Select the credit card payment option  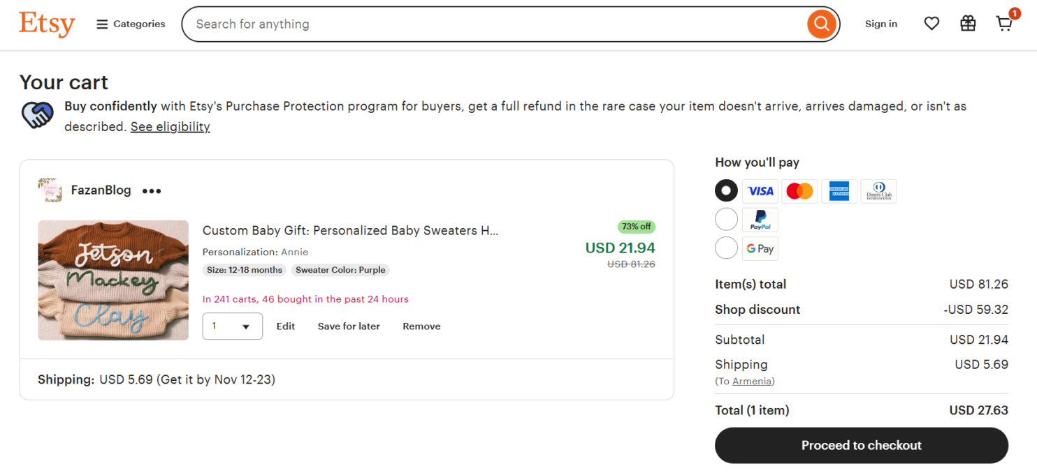(x=726, y=190)
